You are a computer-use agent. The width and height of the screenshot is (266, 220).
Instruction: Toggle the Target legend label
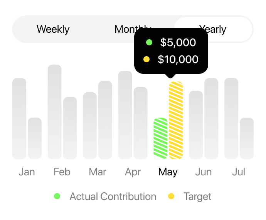(197, 197)
